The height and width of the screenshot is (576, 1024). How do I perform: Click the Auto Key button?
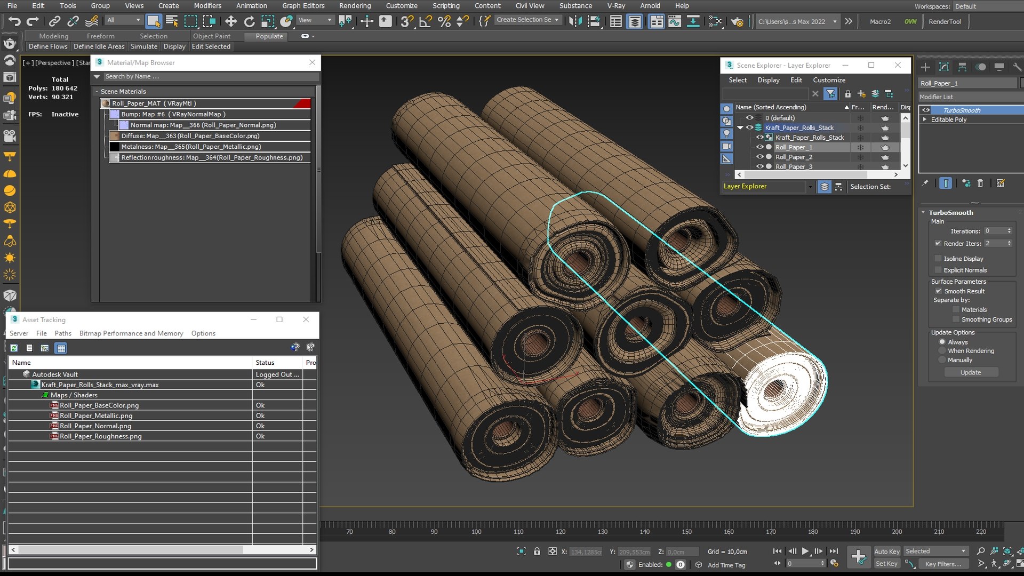[x=887, y=551]
